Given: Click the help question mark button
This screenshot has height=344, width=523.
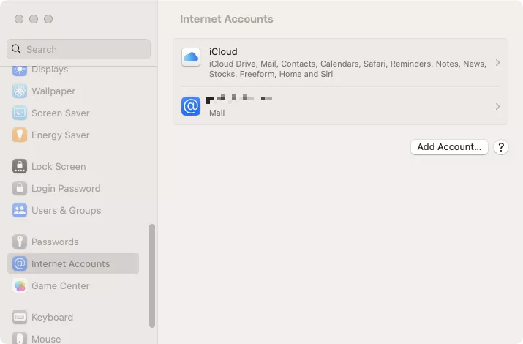Looking at the screenshot, I should pyautogui.click(x=501, y=147).
